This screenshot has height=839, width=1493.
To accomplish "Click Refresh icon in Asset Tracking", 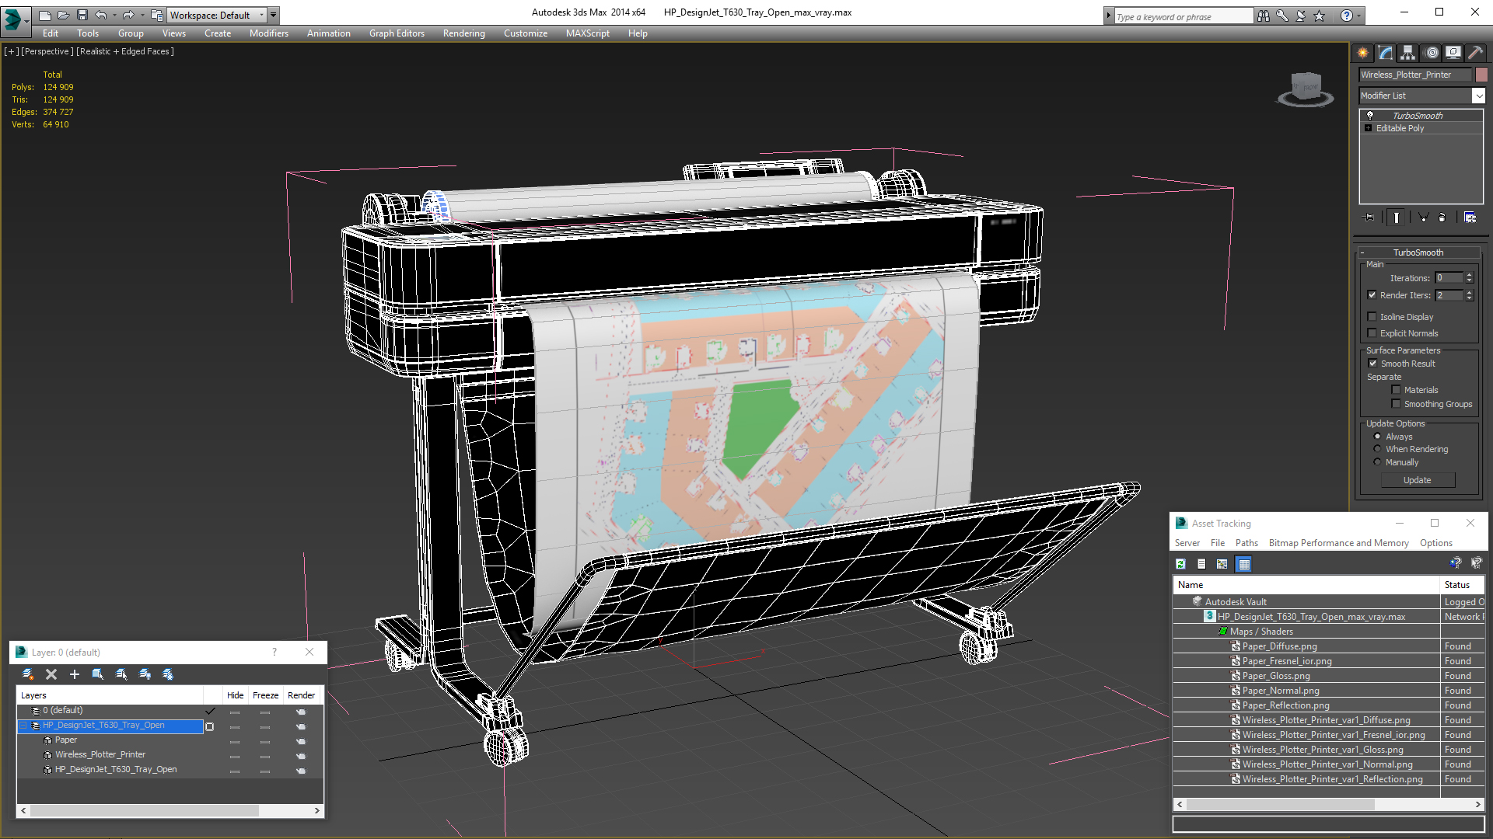I will tap(1180, 564).
